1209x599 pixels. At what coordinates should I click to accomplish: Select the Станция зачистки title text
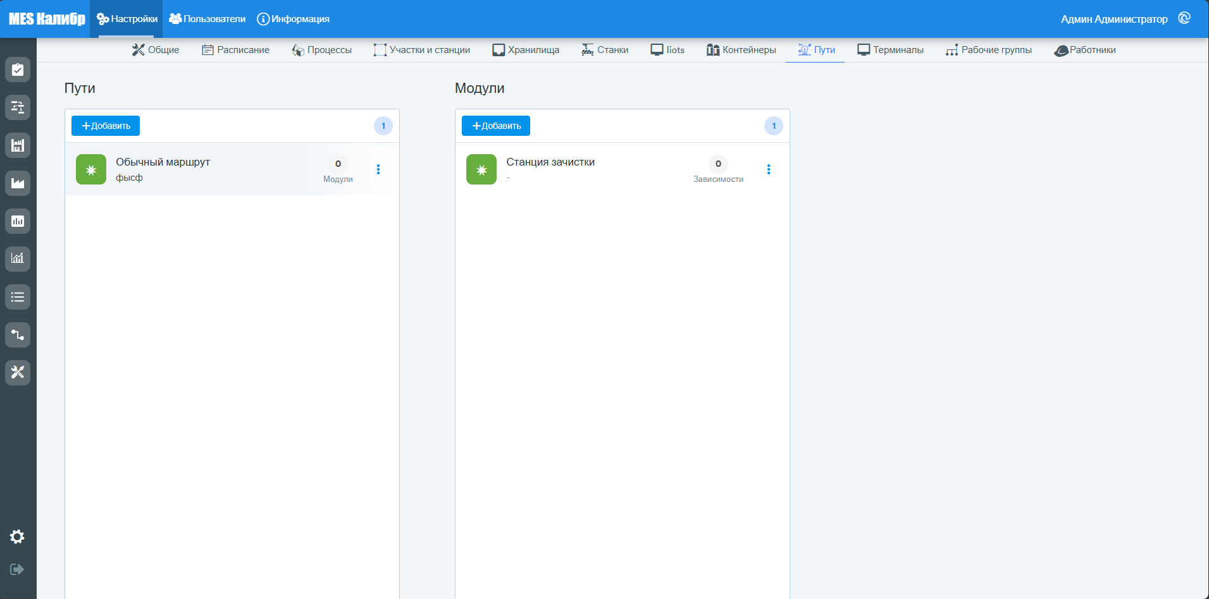click(x=550, y=162)
